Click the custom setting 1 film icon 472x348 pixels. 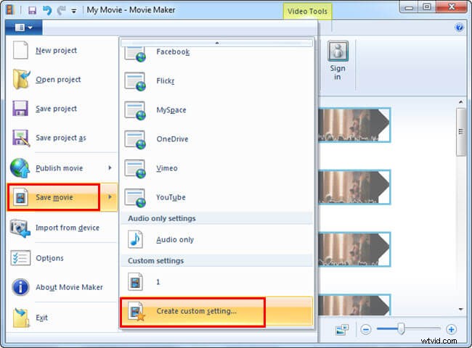135,281
